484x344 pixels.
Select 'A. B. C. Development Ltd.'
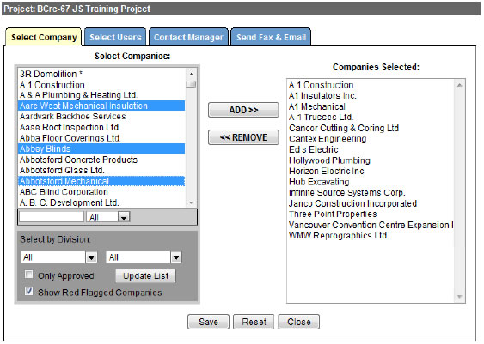101,202
